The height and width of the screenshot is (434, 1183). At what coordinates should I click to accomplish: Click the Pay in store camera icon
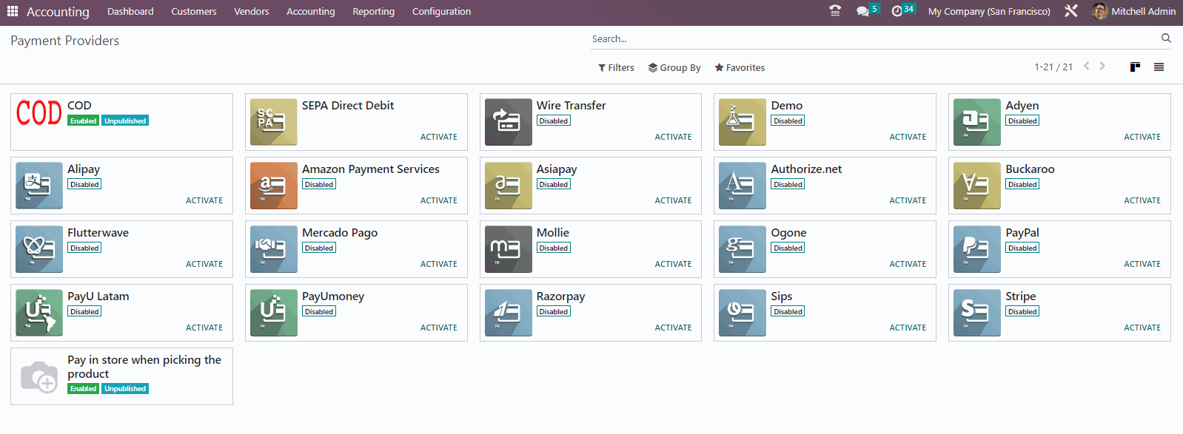coord(39,376)
